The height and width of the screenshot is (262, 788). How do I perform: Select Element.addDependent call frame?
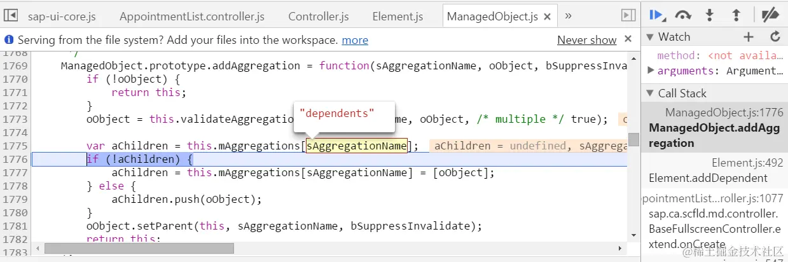pos(714,170)
